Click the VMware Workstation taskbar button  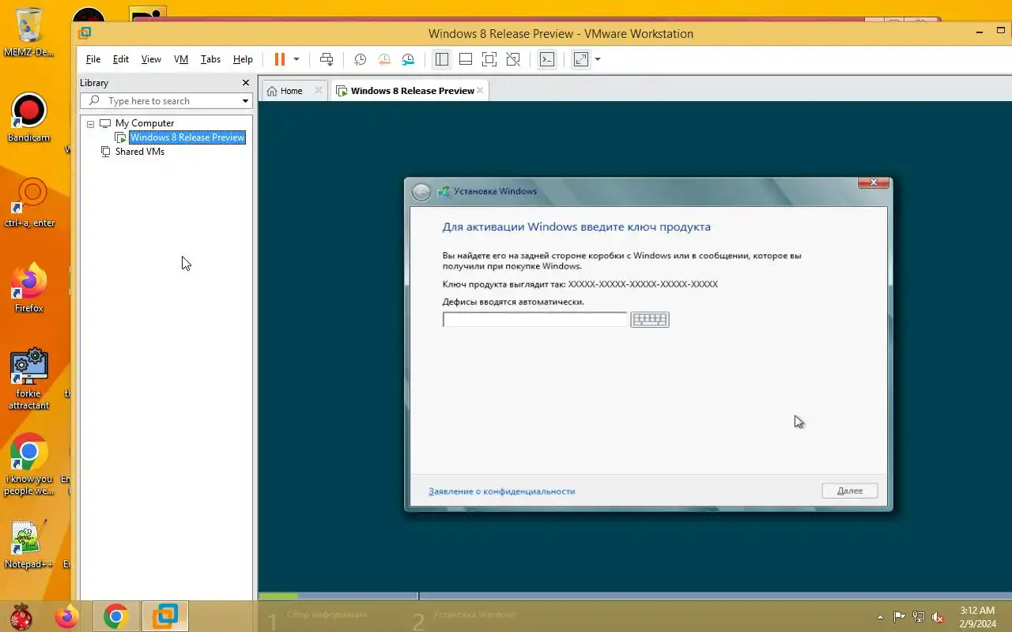pyautogui.click(x=164, y=616)
